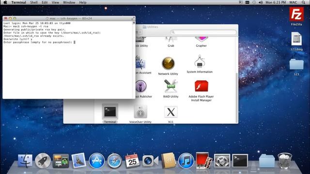Open the Window menu
This screenshot has width=310, height=174.
point(69,2)
